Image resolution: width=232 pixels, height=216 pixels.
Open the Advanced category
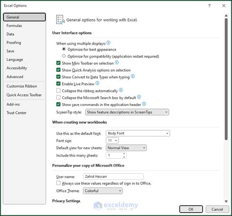[x=24, y=77]
